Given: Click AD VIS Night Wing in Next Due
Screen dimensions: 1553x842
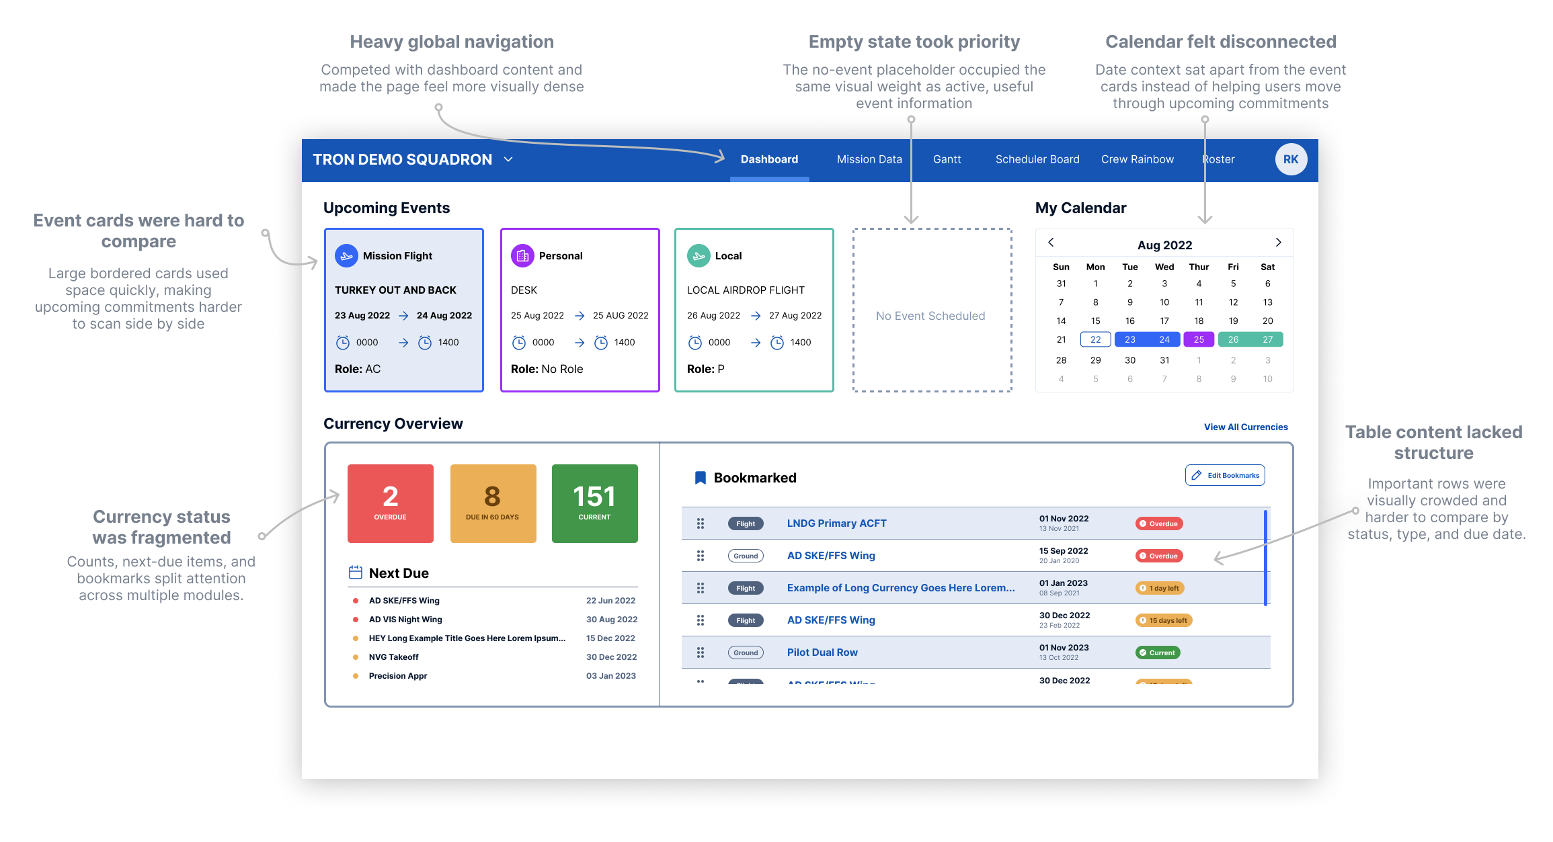Looking at the screenshot, I should (405, 620).
